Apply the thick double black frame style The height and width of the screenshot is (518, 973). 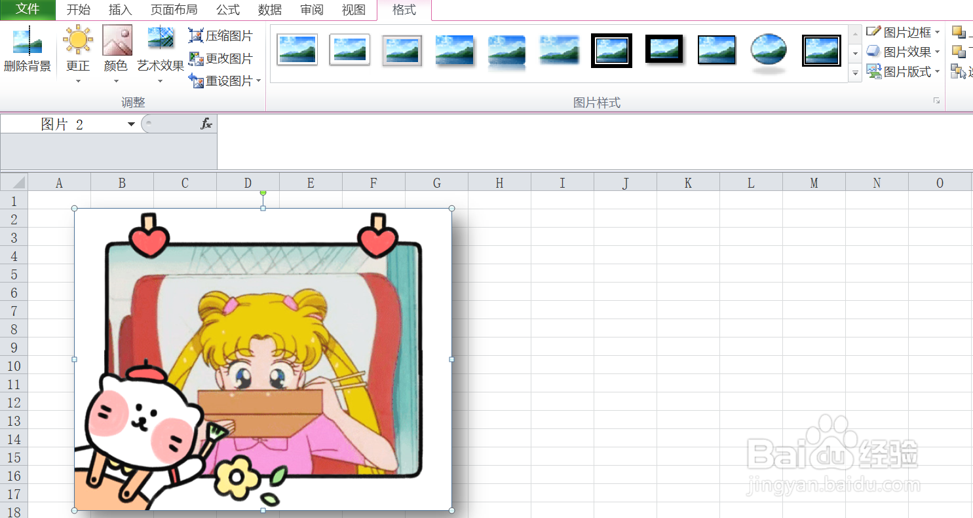[611, 50]
